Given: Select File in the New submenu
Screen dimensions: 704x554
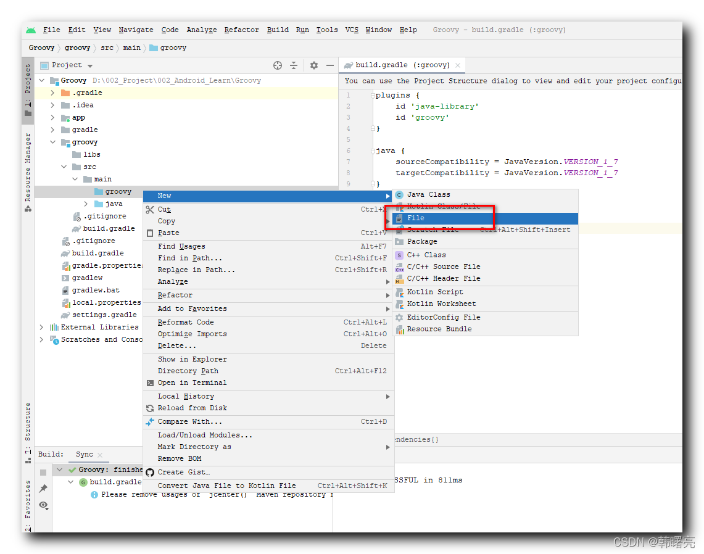Looking at the screenshot, I should 485,218.
